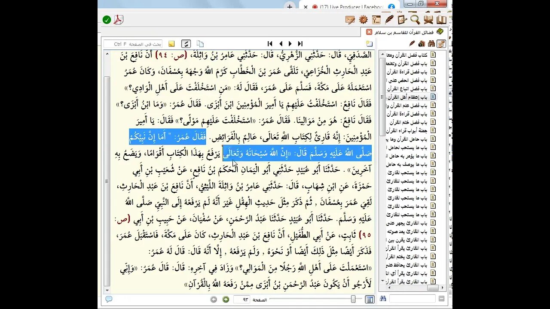Click the main text vertical scrollbar thumb
Viewport: 550px width, 309px height.
click(x=107, y=180)
